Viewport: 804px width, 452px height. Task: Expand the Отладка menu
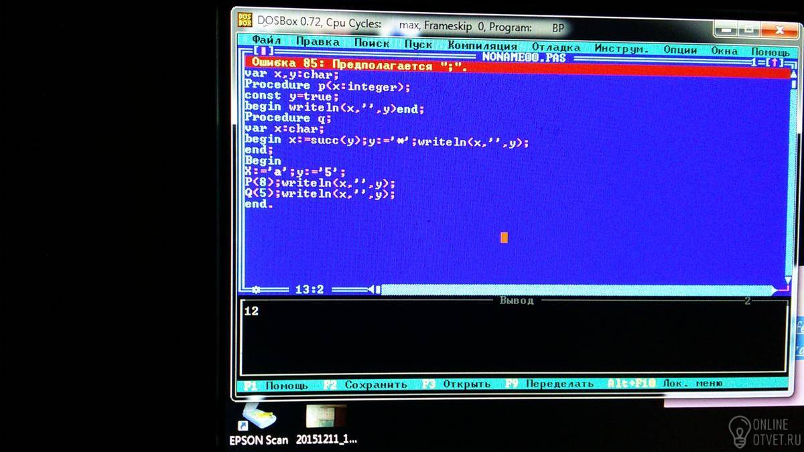coord(555,48)
